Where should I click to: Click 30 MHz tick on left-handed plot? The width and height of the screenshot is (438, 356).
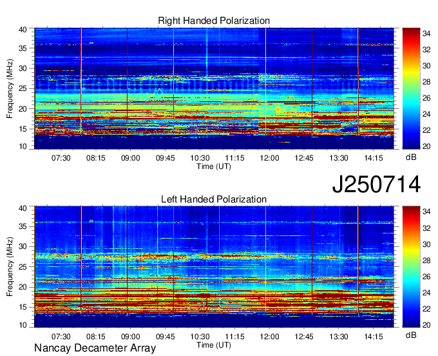click(23, 246)
